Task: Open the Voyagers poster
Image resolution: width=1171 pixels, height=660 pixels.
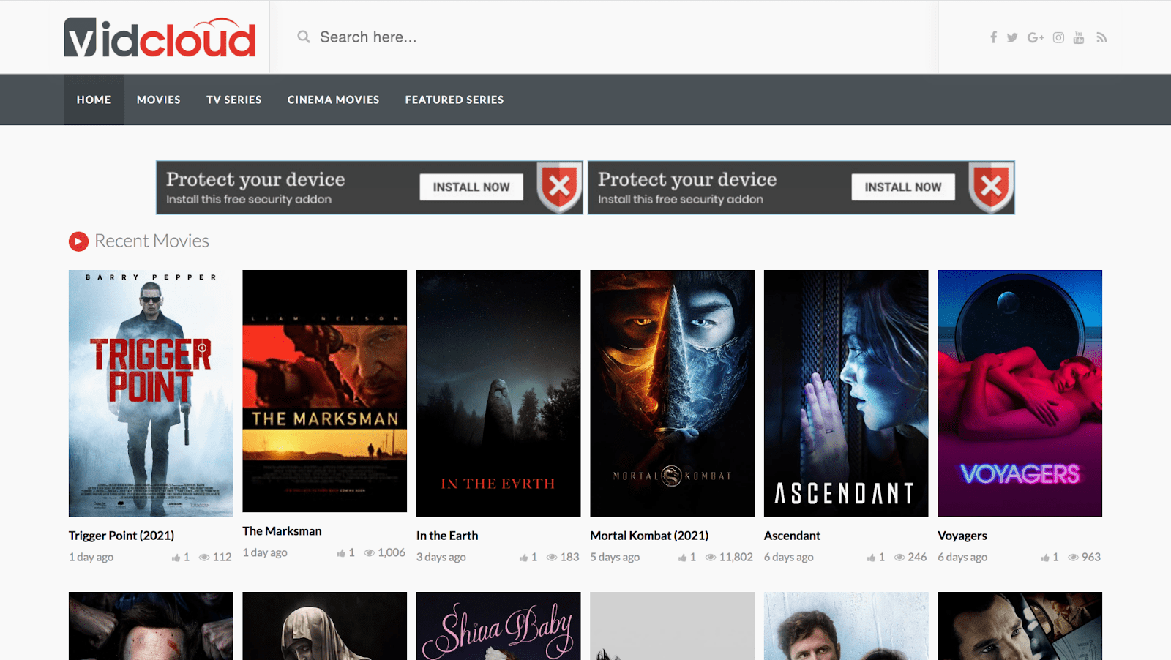Action: [x=1020, y=394]
